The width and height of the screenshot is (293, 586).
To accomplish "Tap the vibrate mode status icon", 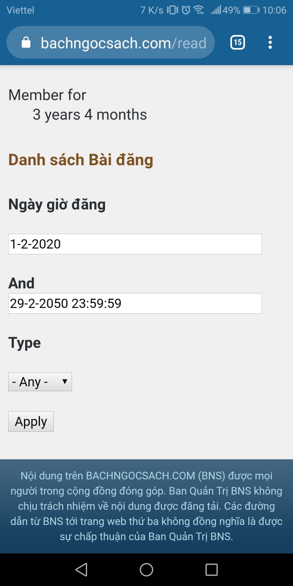I will tap(173, 10).
